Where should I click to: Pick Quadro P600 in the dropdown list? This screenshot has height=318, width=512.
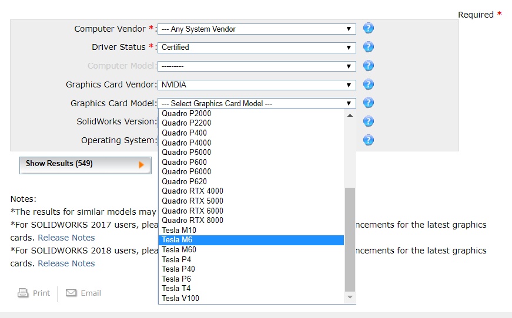click(x=251, y=162)
